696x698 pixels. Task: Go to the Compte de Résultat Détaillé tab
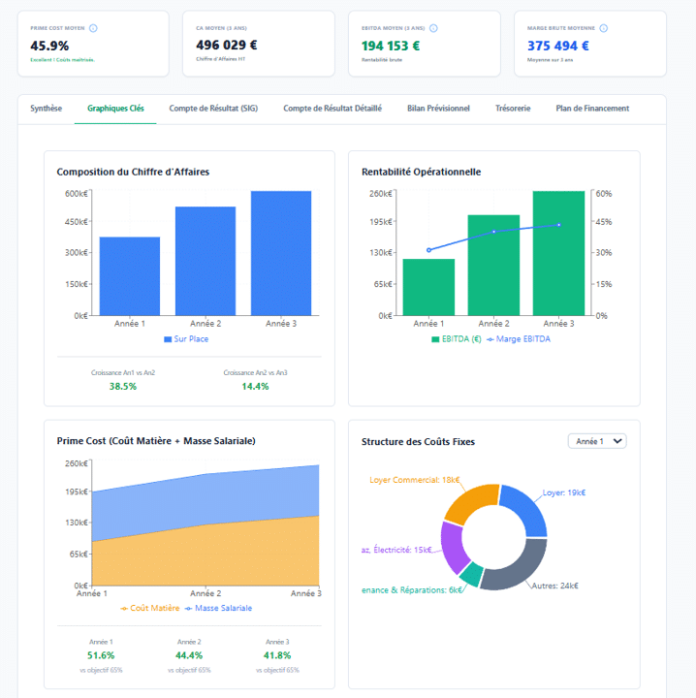pos(332,109)
